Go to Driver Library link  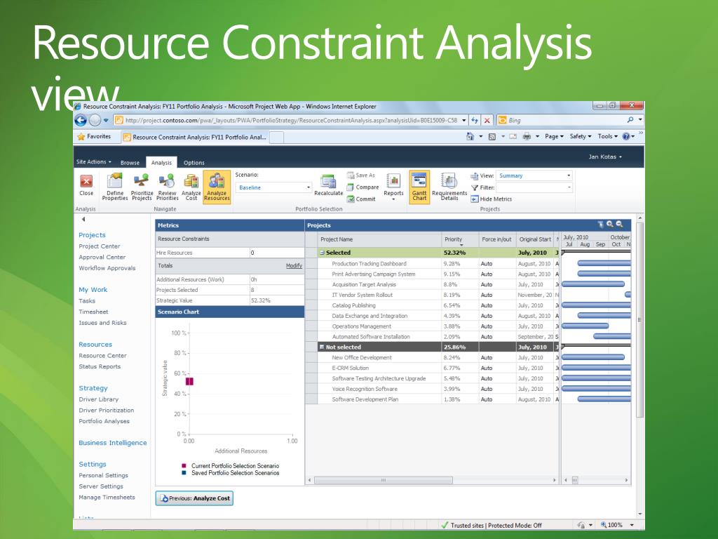(98, 399)
